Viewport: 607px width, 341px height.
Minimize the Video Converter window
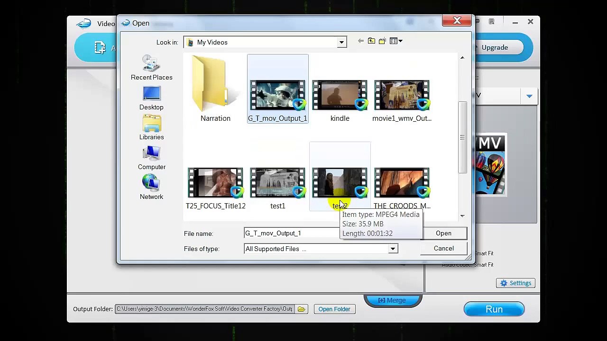click(x=515, y=22)
